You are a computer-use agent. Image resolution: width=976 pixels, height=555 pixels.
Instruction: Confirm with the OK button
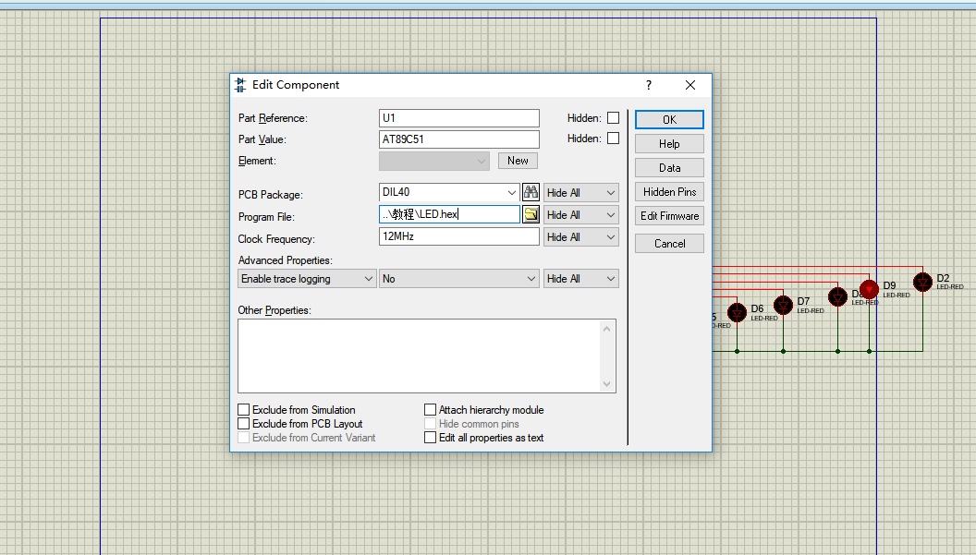(x=669, y=119)
